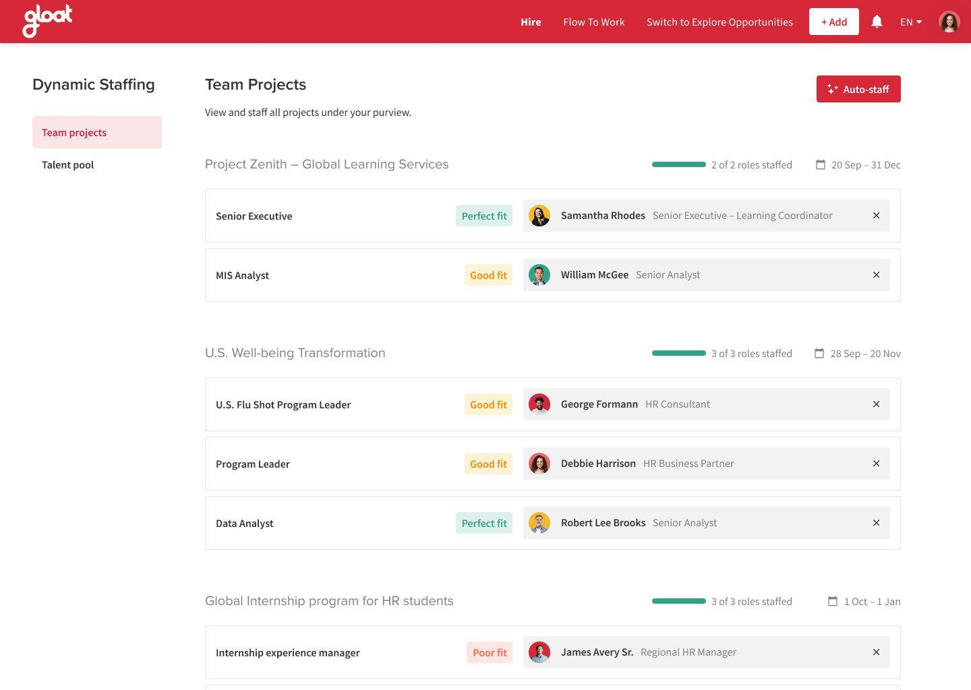The image size is (971, 690).
Task: Click calendar icon beside 1 Oct – 1 Jan
Action: [x=833, y=601]
